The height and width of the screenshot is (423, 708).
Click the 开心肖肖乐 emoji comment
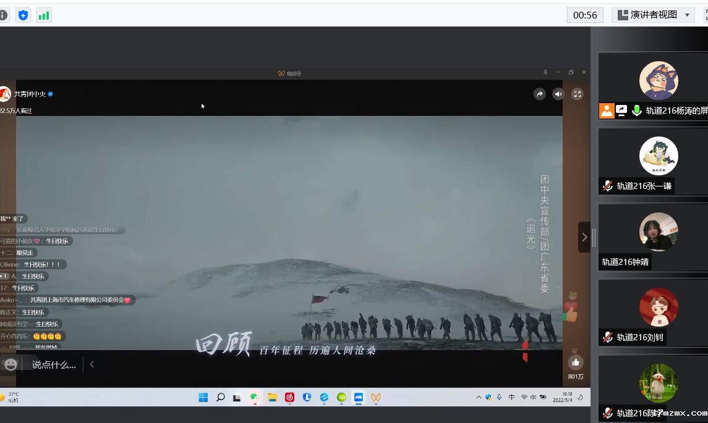point(33,336)
